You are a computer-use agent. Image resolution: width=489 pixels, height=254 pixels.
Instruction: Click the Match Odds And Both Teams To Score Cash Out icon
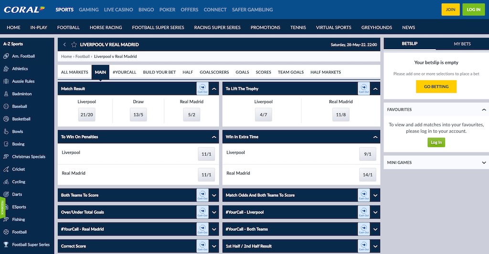click(x=363, y=195)
